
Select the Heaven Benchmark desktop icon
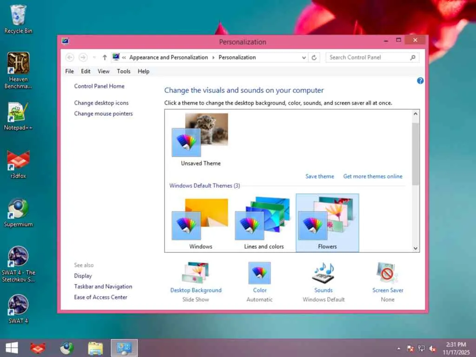click(x=18, y=71)
